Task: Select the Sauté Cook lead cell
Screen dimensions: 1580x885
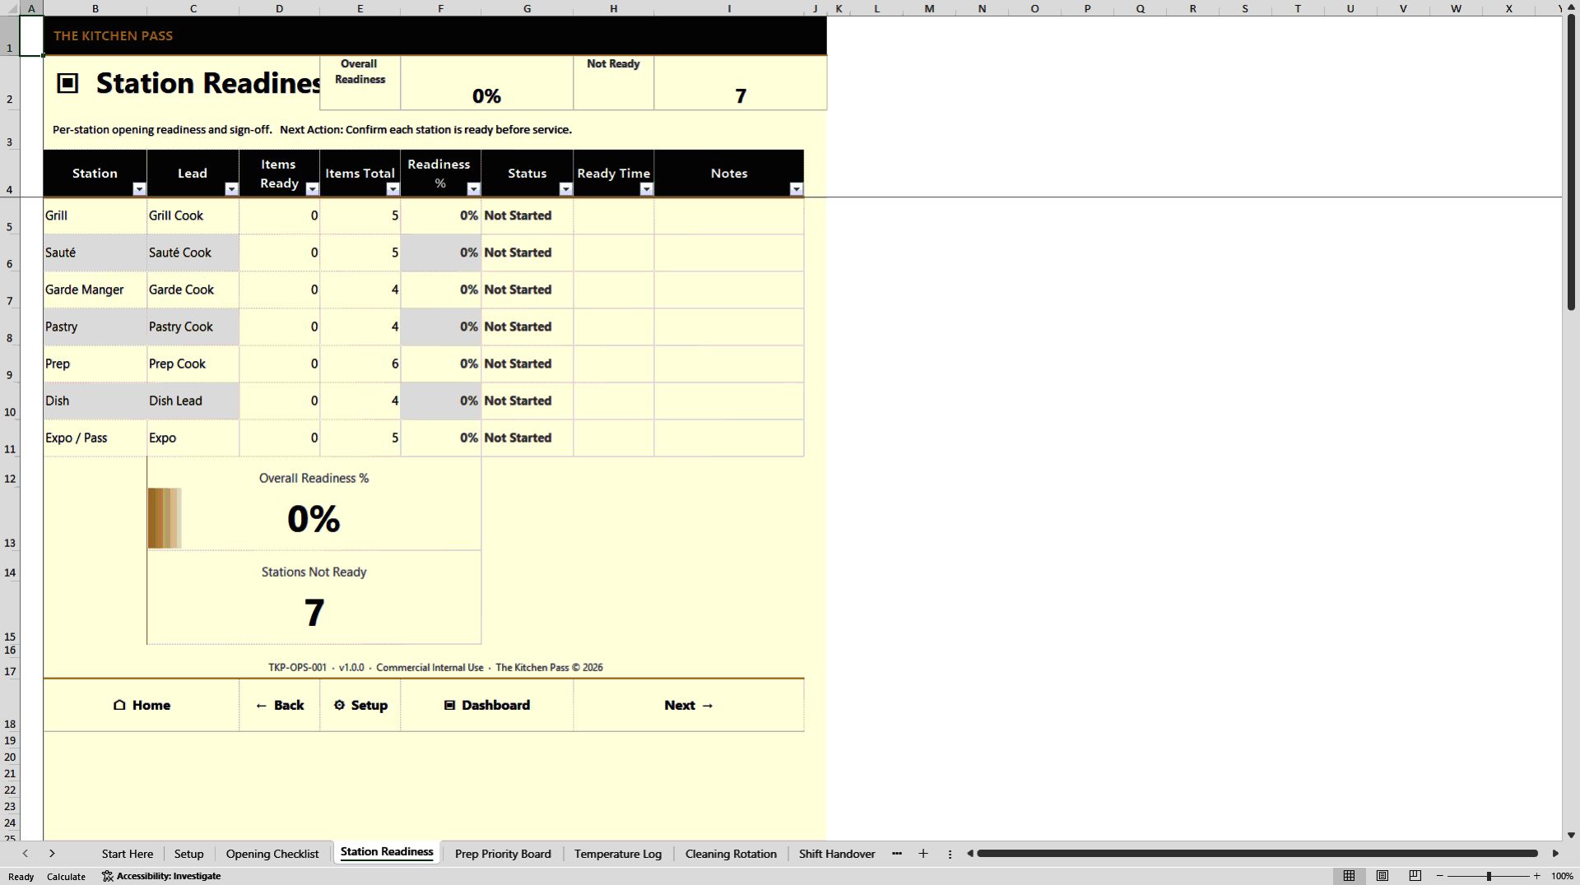Action: coord(193,253)
